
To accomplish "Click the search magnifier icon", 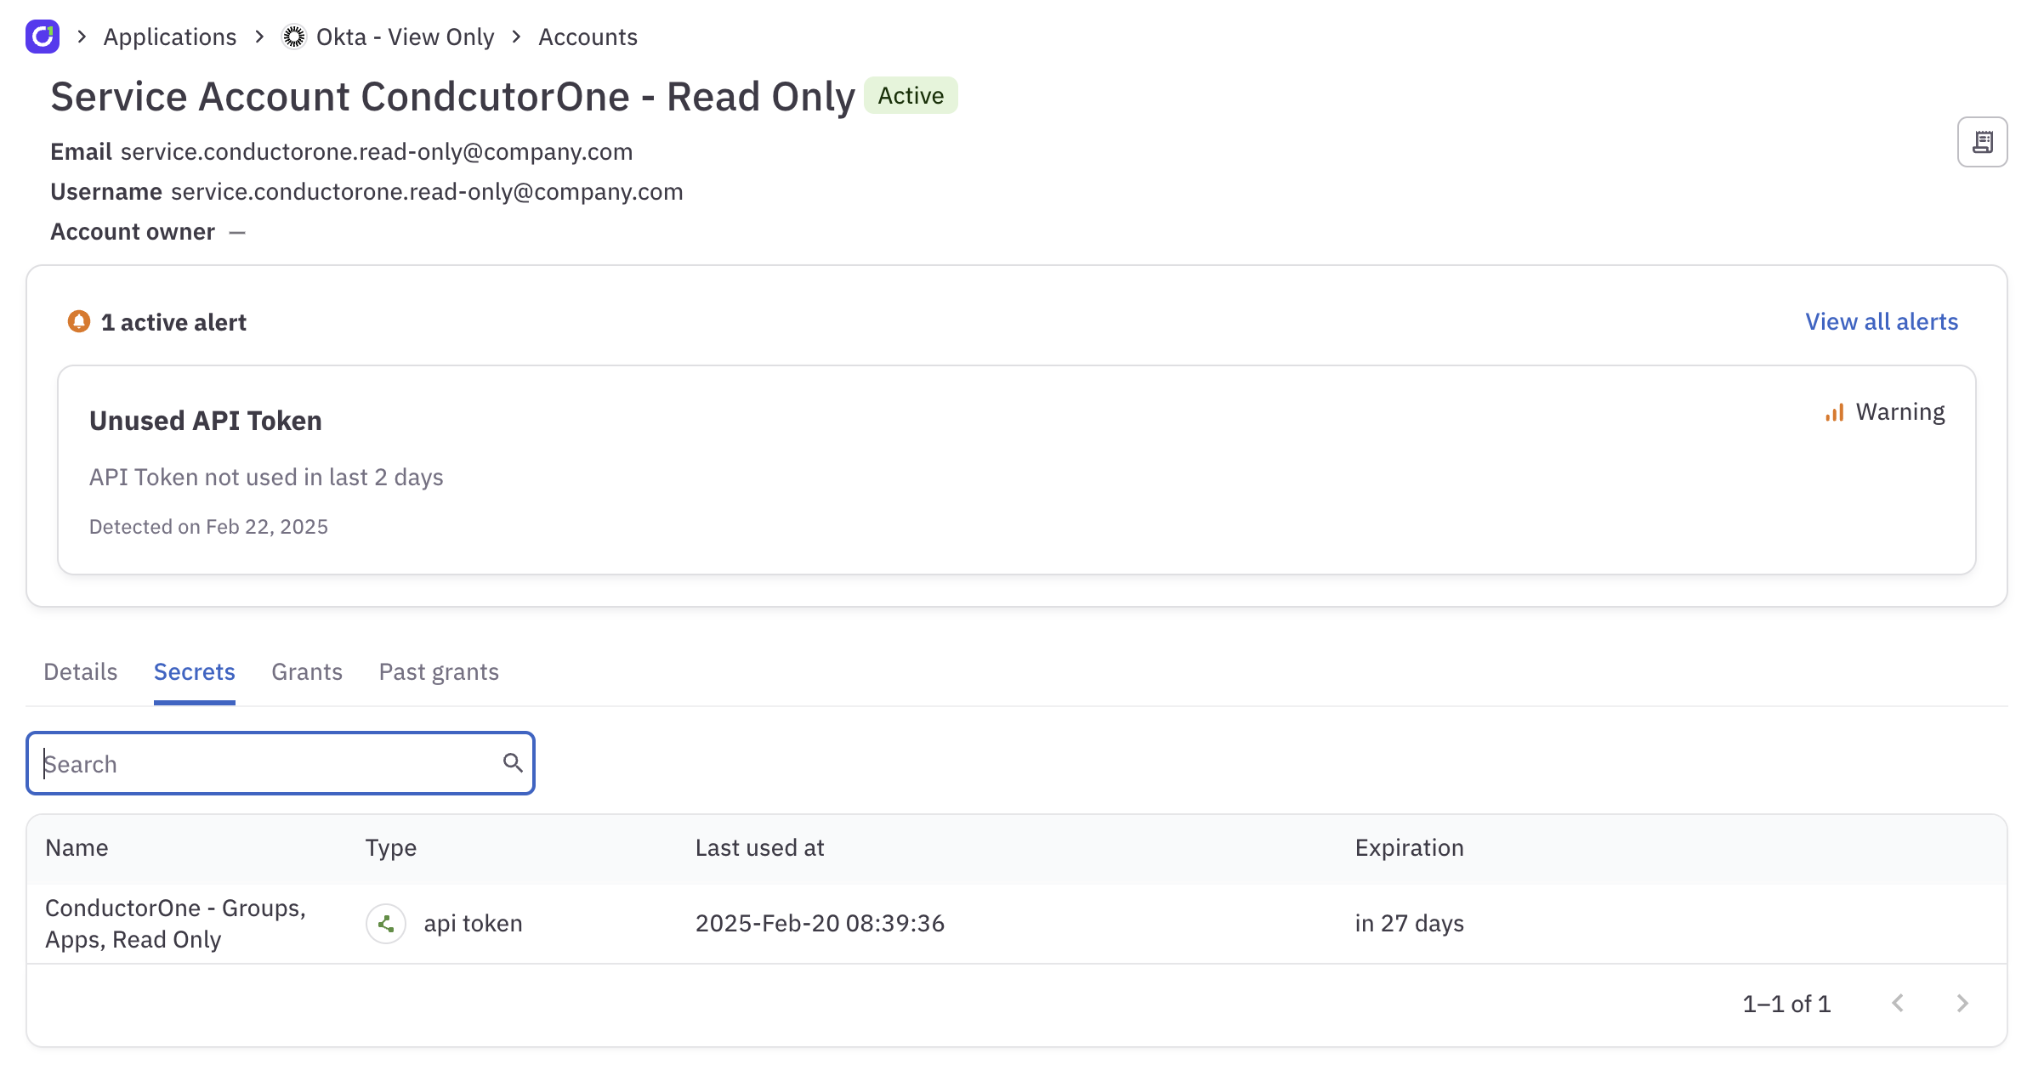I will tap(513, 762).
